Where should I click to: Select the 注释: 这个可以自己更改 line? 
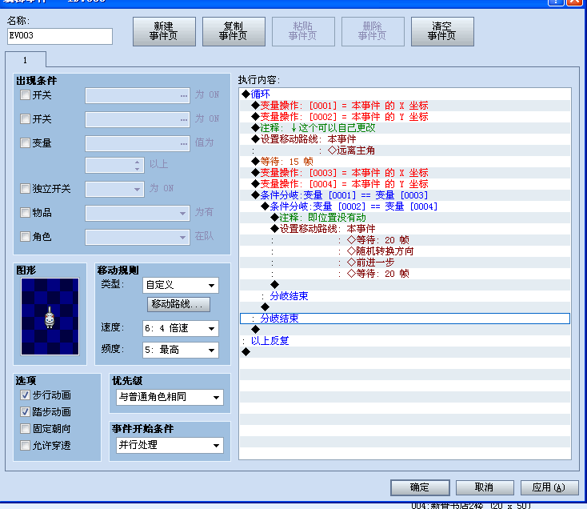coord(405,128)
